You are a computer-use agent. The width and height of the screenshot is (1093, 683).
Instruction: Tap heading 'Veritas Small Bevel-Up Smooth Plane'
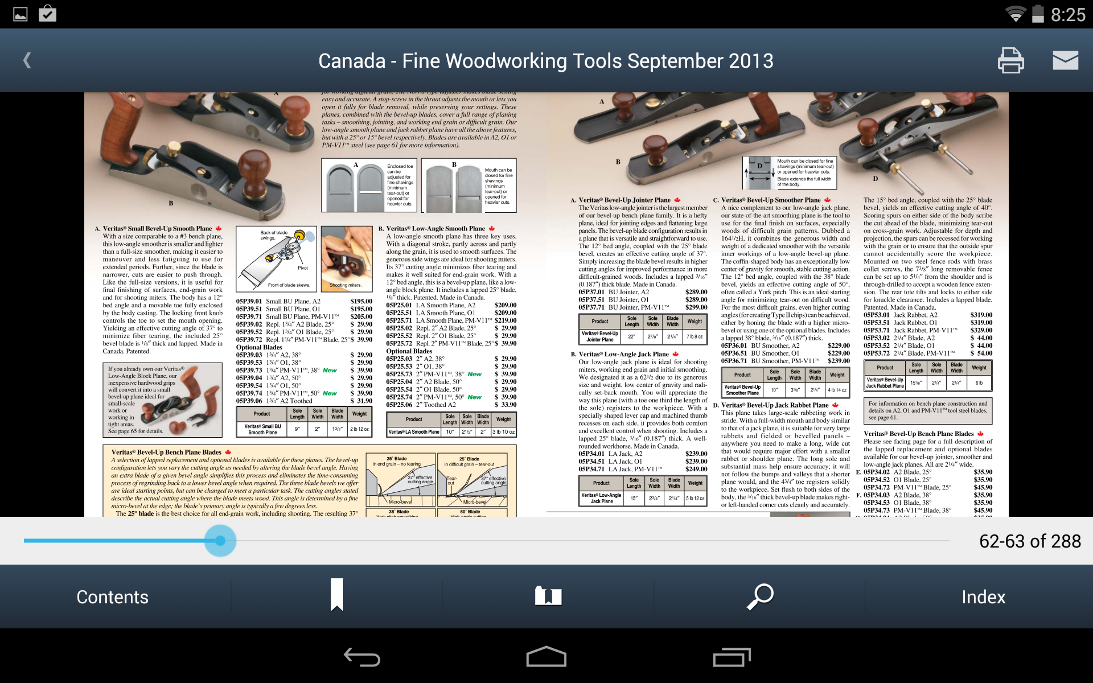click(157, 228)
